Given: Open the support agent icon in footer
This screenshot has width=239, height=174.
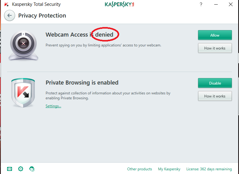Looking at the screenshot, I should point(32,169).
